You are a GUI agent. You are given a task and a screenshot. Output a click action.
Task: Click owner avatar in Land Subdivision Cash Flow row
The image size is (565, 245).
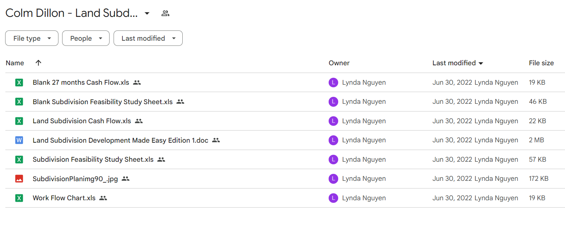pos(333,121)
